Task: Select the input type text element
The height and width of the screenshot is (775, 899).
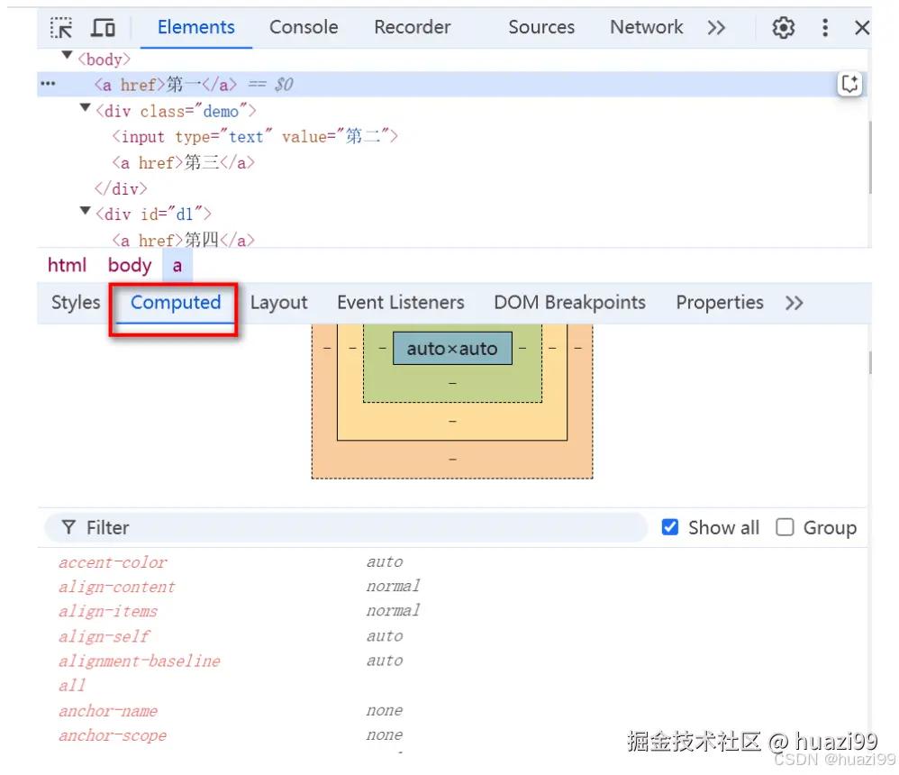Action: [255, 137]
